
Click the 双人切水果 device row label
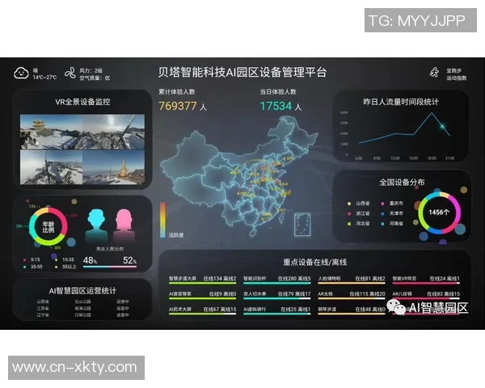(255, 293)
